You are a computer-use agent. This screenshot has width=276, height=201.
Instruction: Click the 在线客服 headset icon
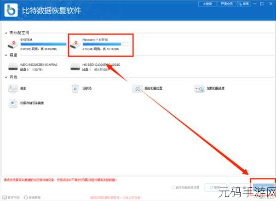[26, 197]
